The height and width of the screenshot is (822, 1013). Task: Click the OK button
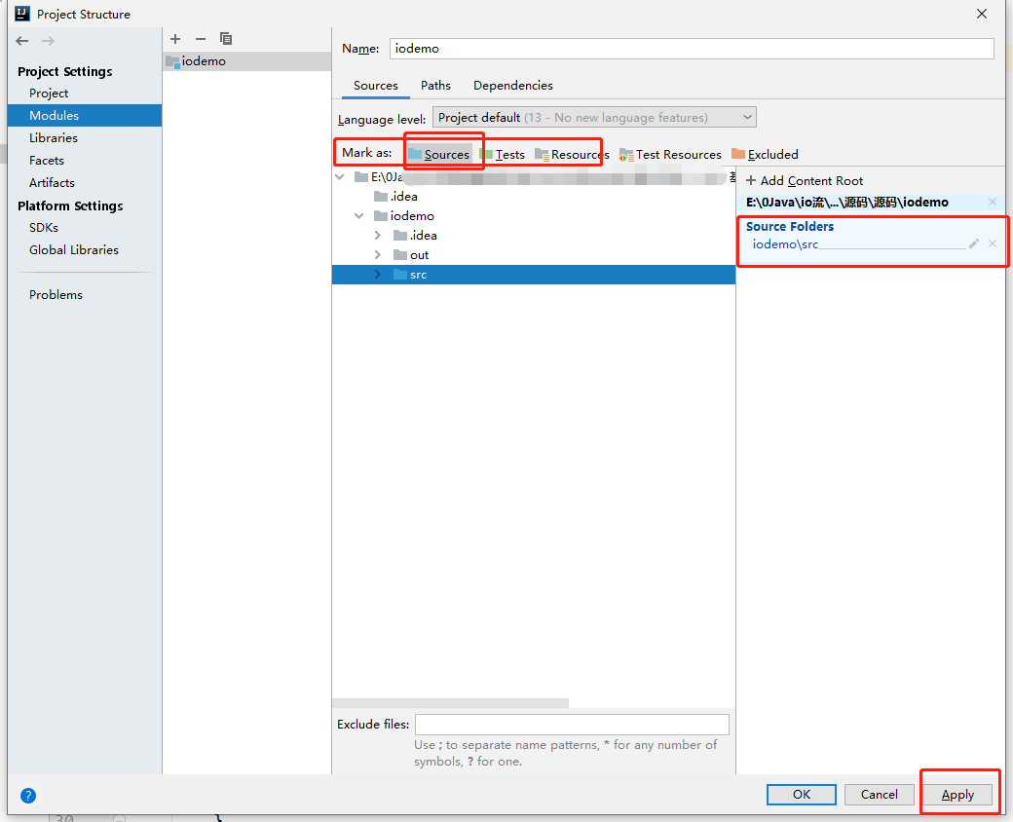[801, 794]
